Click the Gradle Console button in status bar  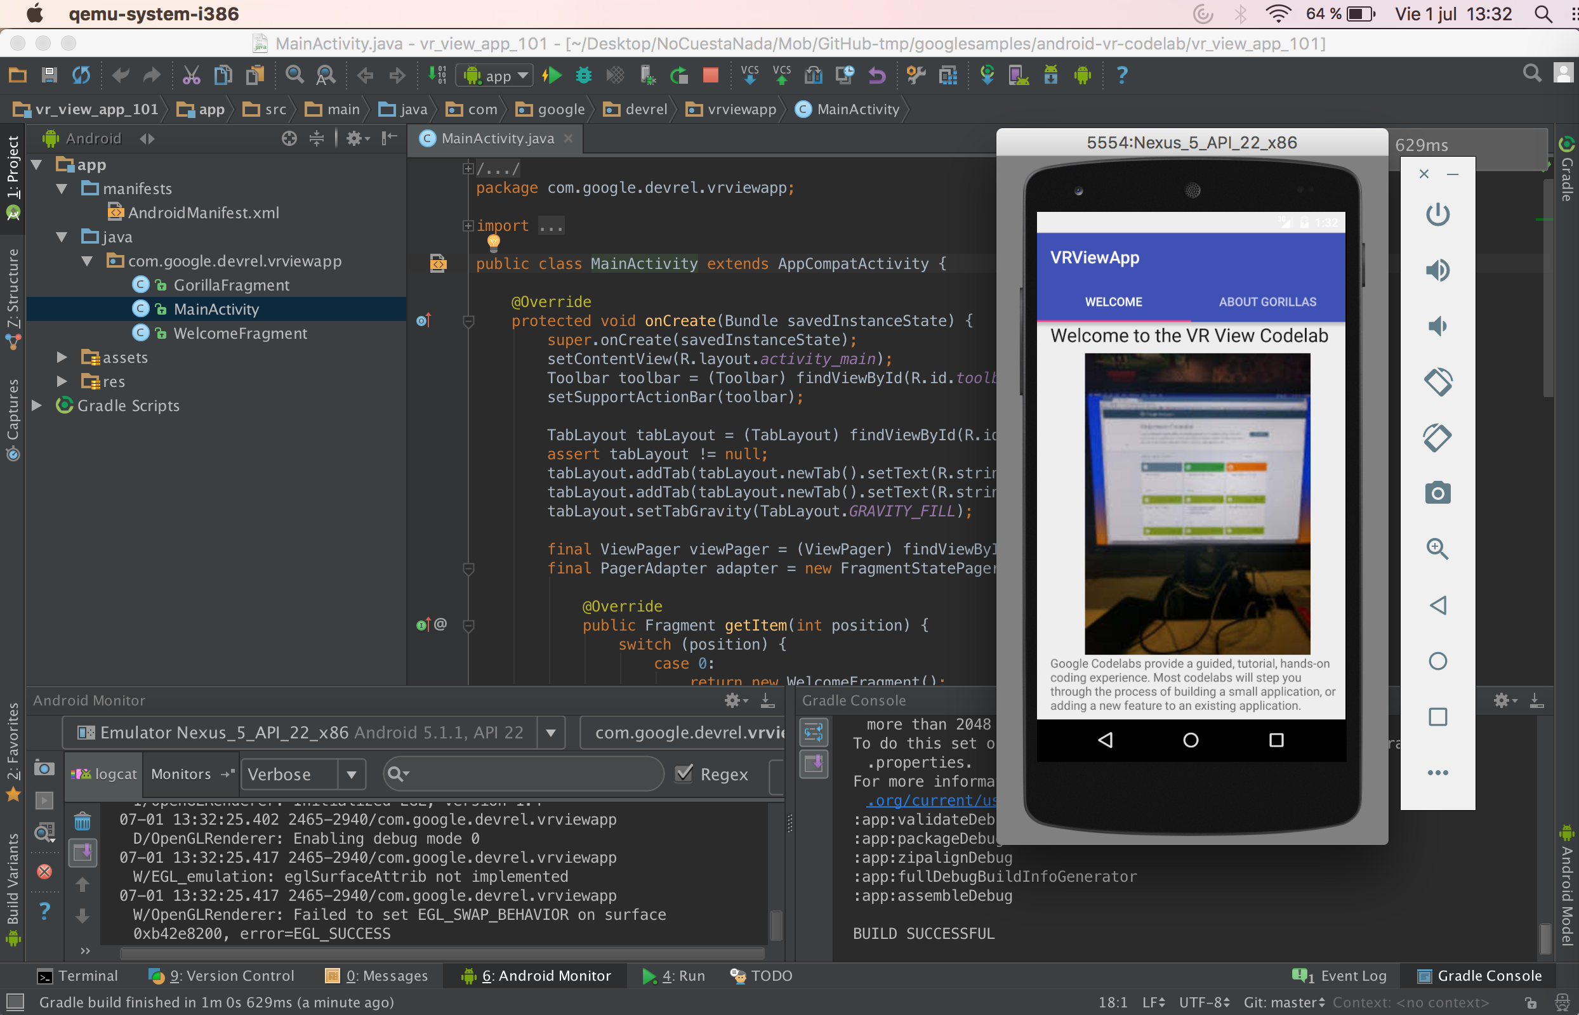point(1480,976)
